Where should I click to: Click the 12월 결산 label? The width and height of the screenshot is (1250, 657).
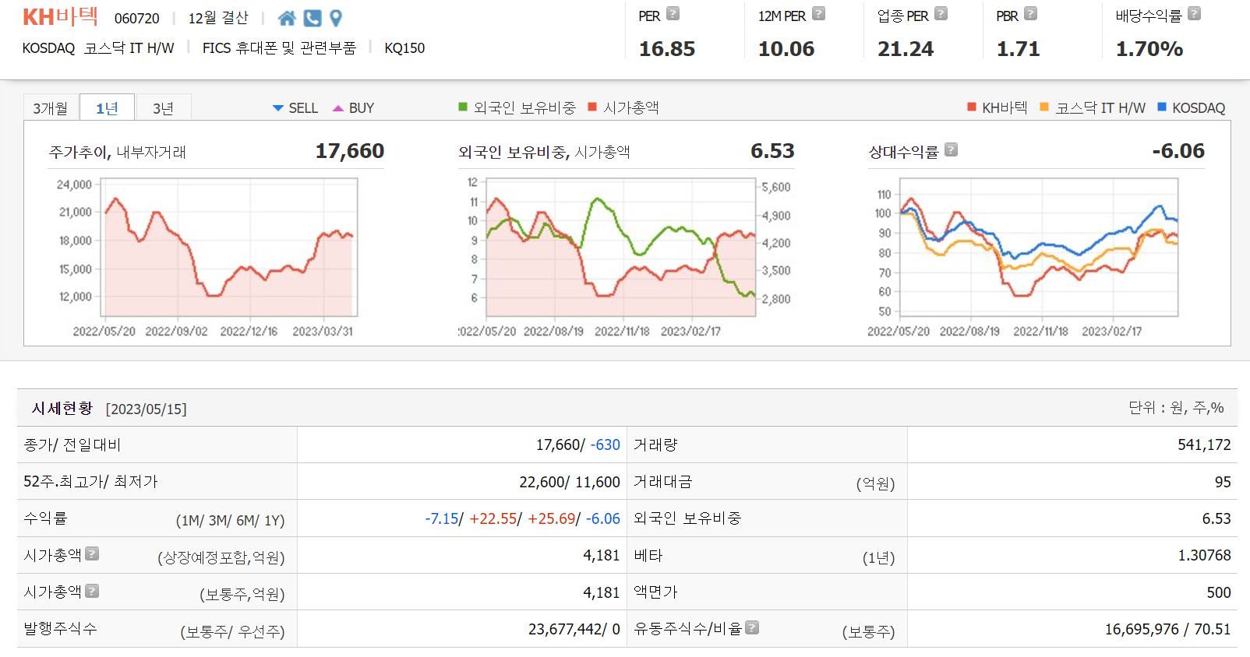point(218,18)
